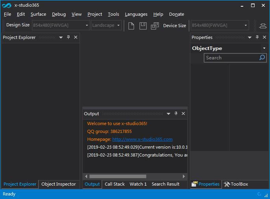
Task: Click the Properties tab icon at bottom
Action: [x=195, y=184]
